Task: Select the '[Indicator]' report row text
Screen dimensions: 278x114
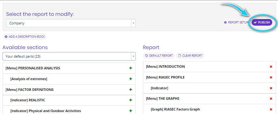Action: [159, 88]
